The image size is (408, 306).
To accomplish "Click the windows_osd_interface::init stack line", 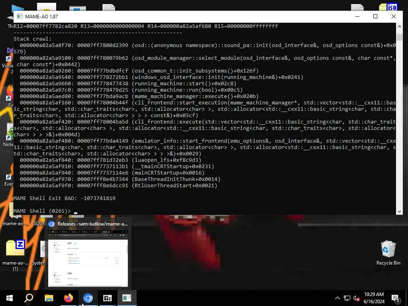I will [x=162, y=77].
